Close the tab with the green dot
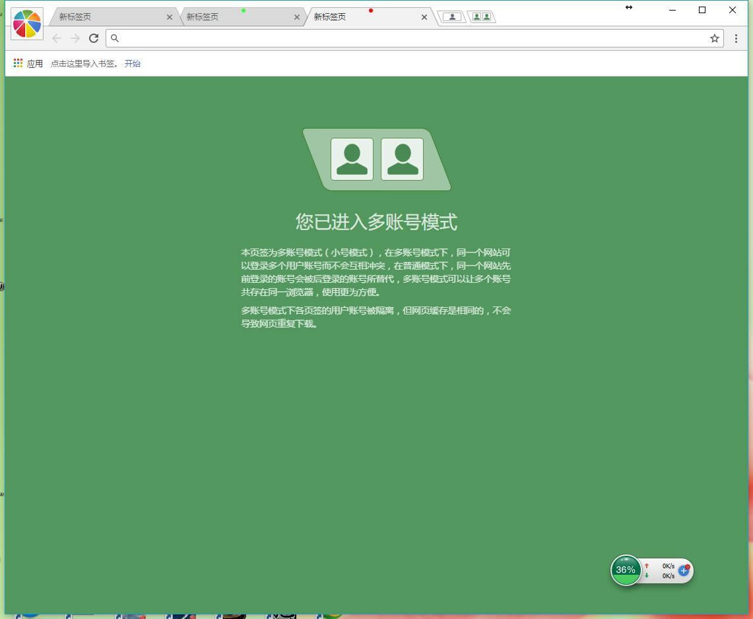This screenshot has width=753, height=619. pos(297,17)
